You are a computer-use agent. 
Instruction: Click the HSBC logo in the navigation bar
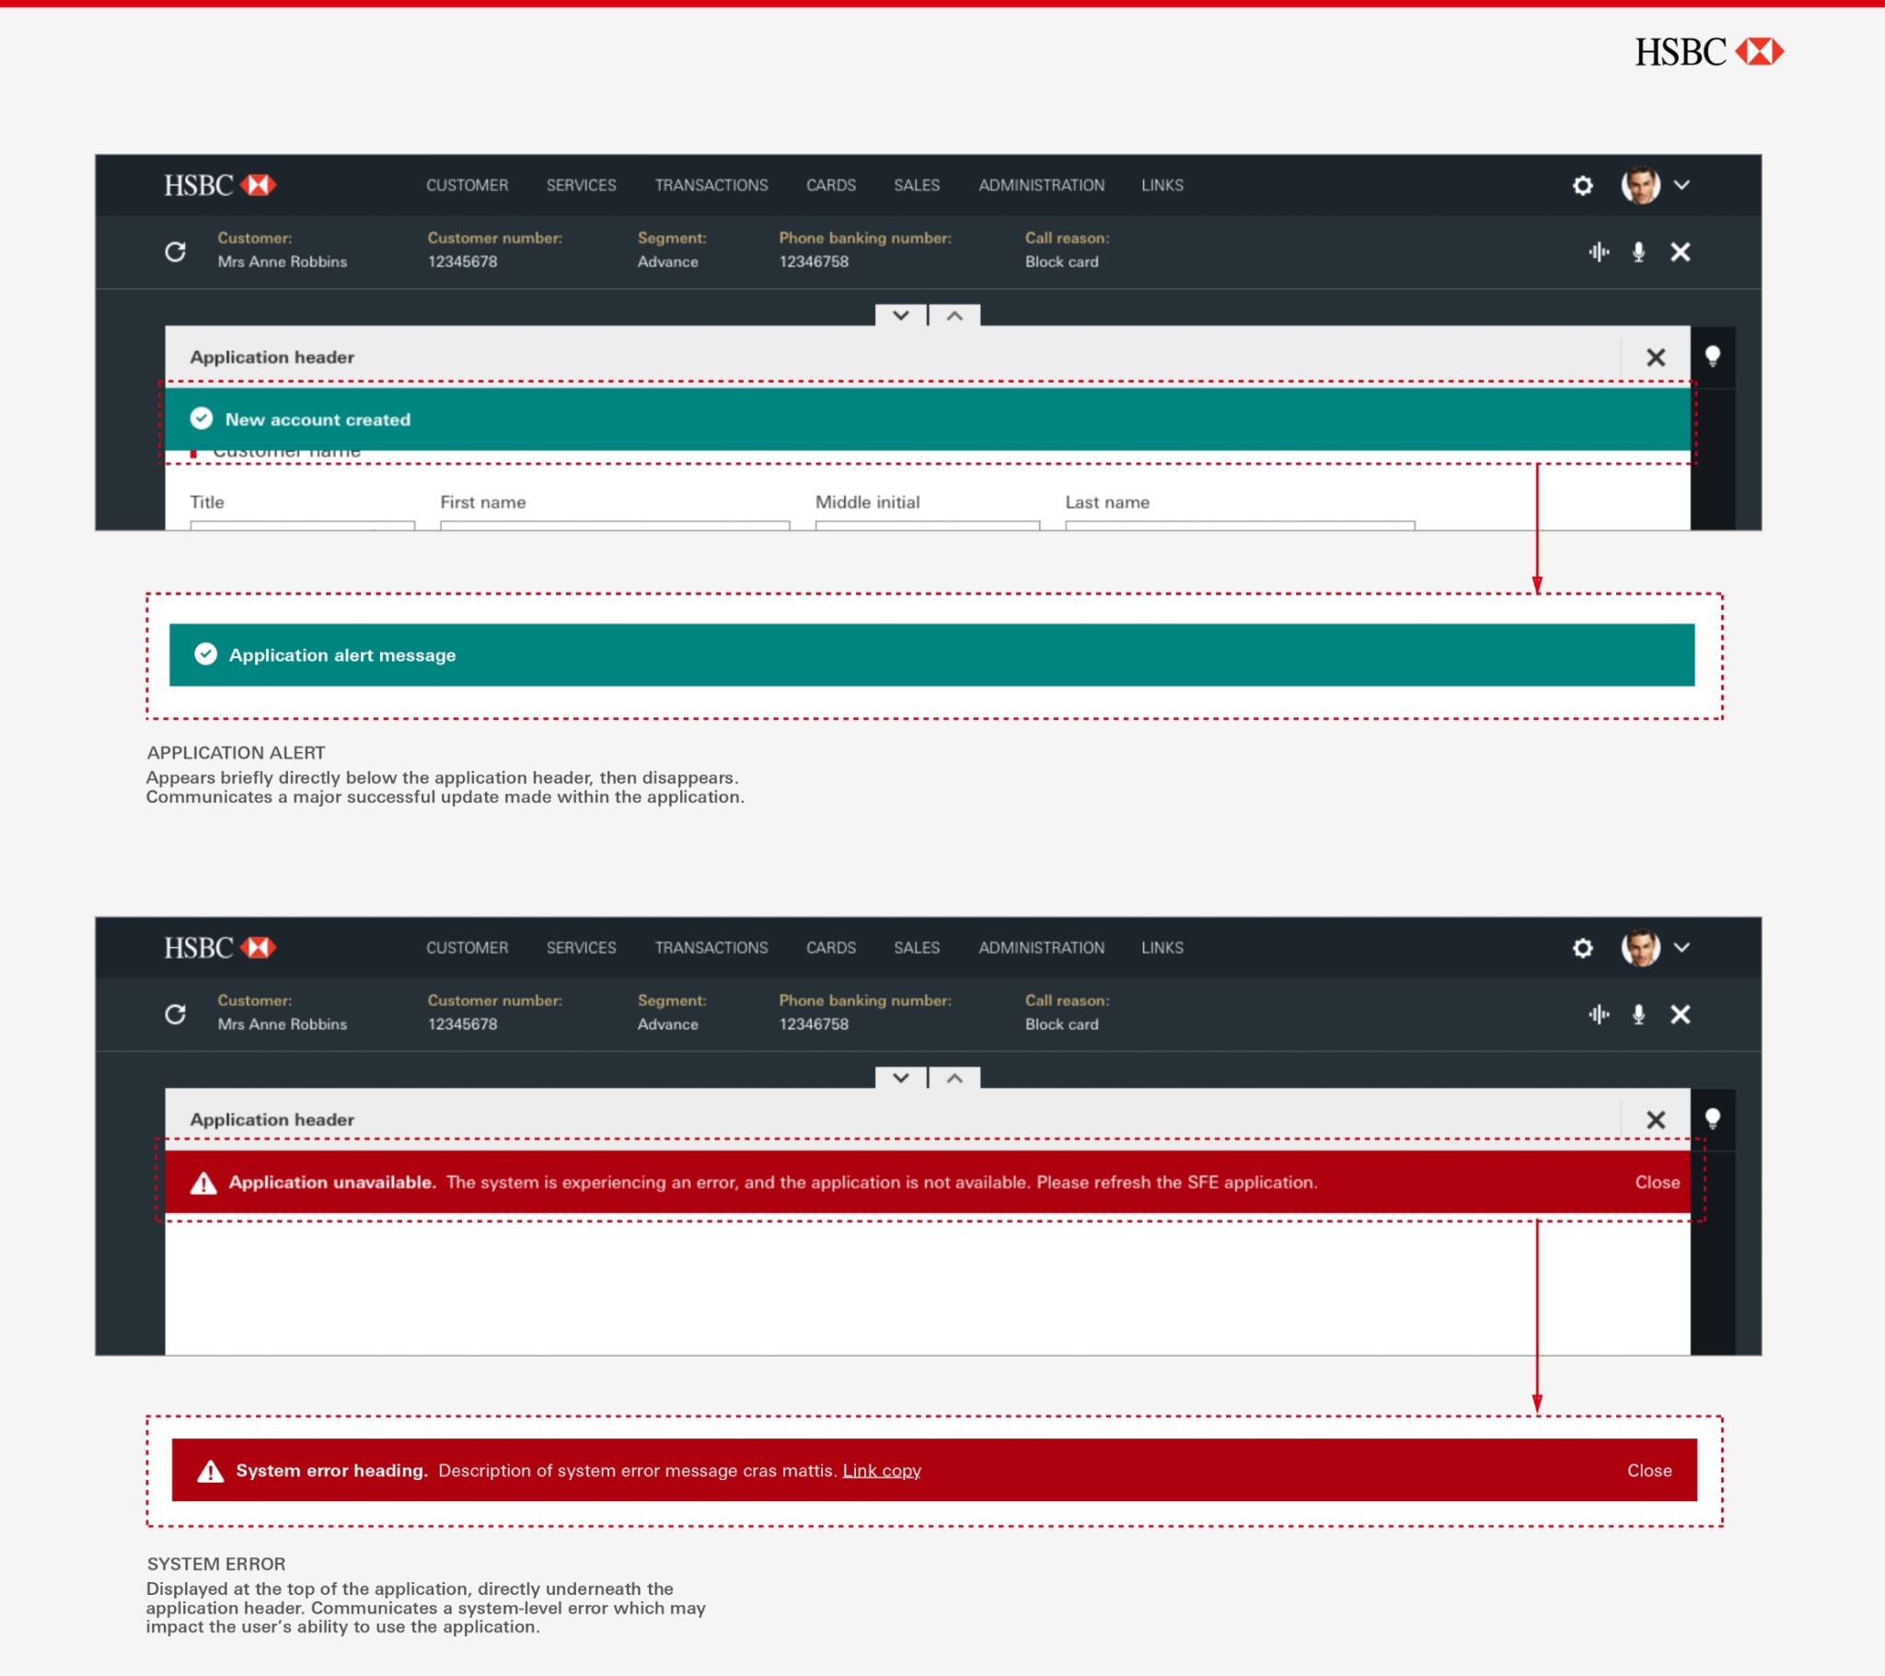point(219,184)
